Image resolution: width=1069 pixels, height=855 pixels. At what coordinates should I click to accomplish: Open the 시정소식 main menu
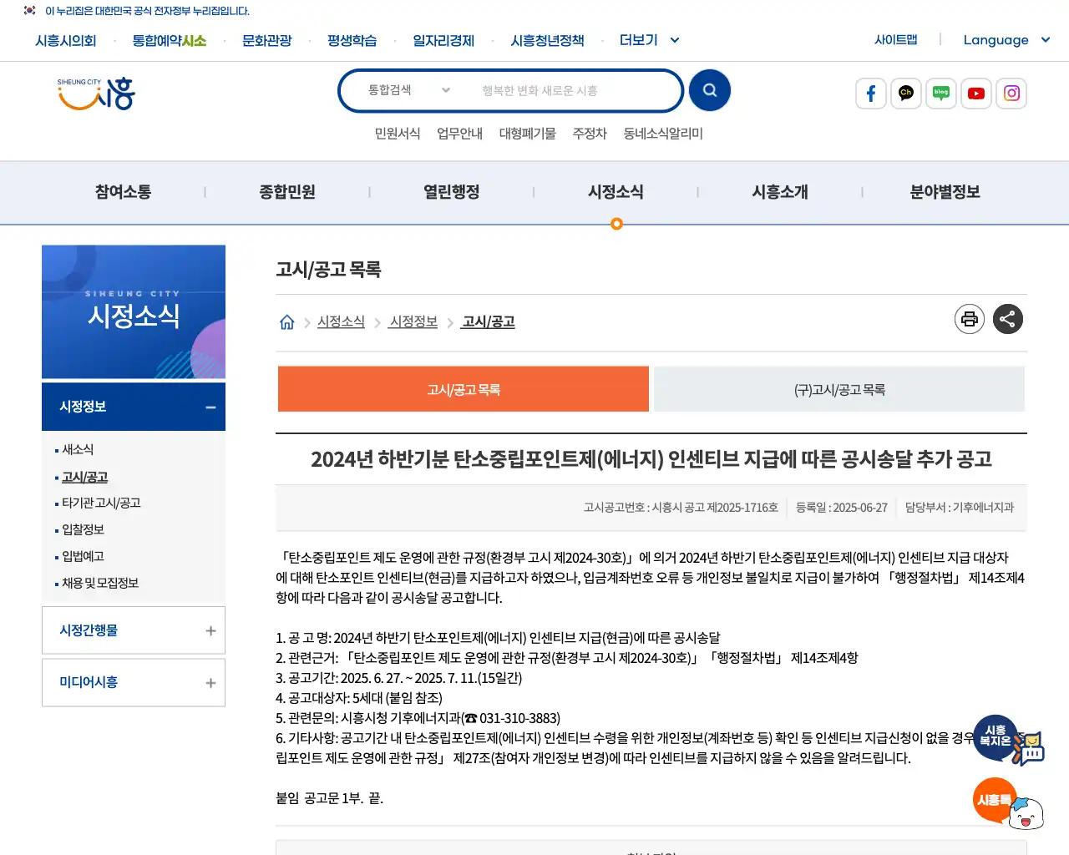(x=616, y=192)
